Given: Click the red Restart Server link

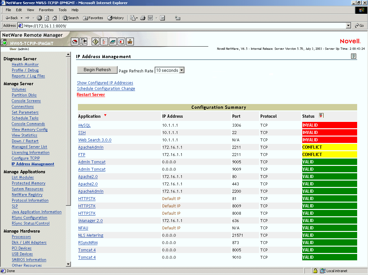Looking at the screenshot, I should [x=91, y=95].
